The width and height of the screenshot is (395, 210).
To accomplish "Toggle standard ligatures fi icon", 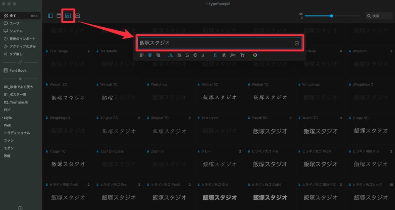I will pos(215,55).
